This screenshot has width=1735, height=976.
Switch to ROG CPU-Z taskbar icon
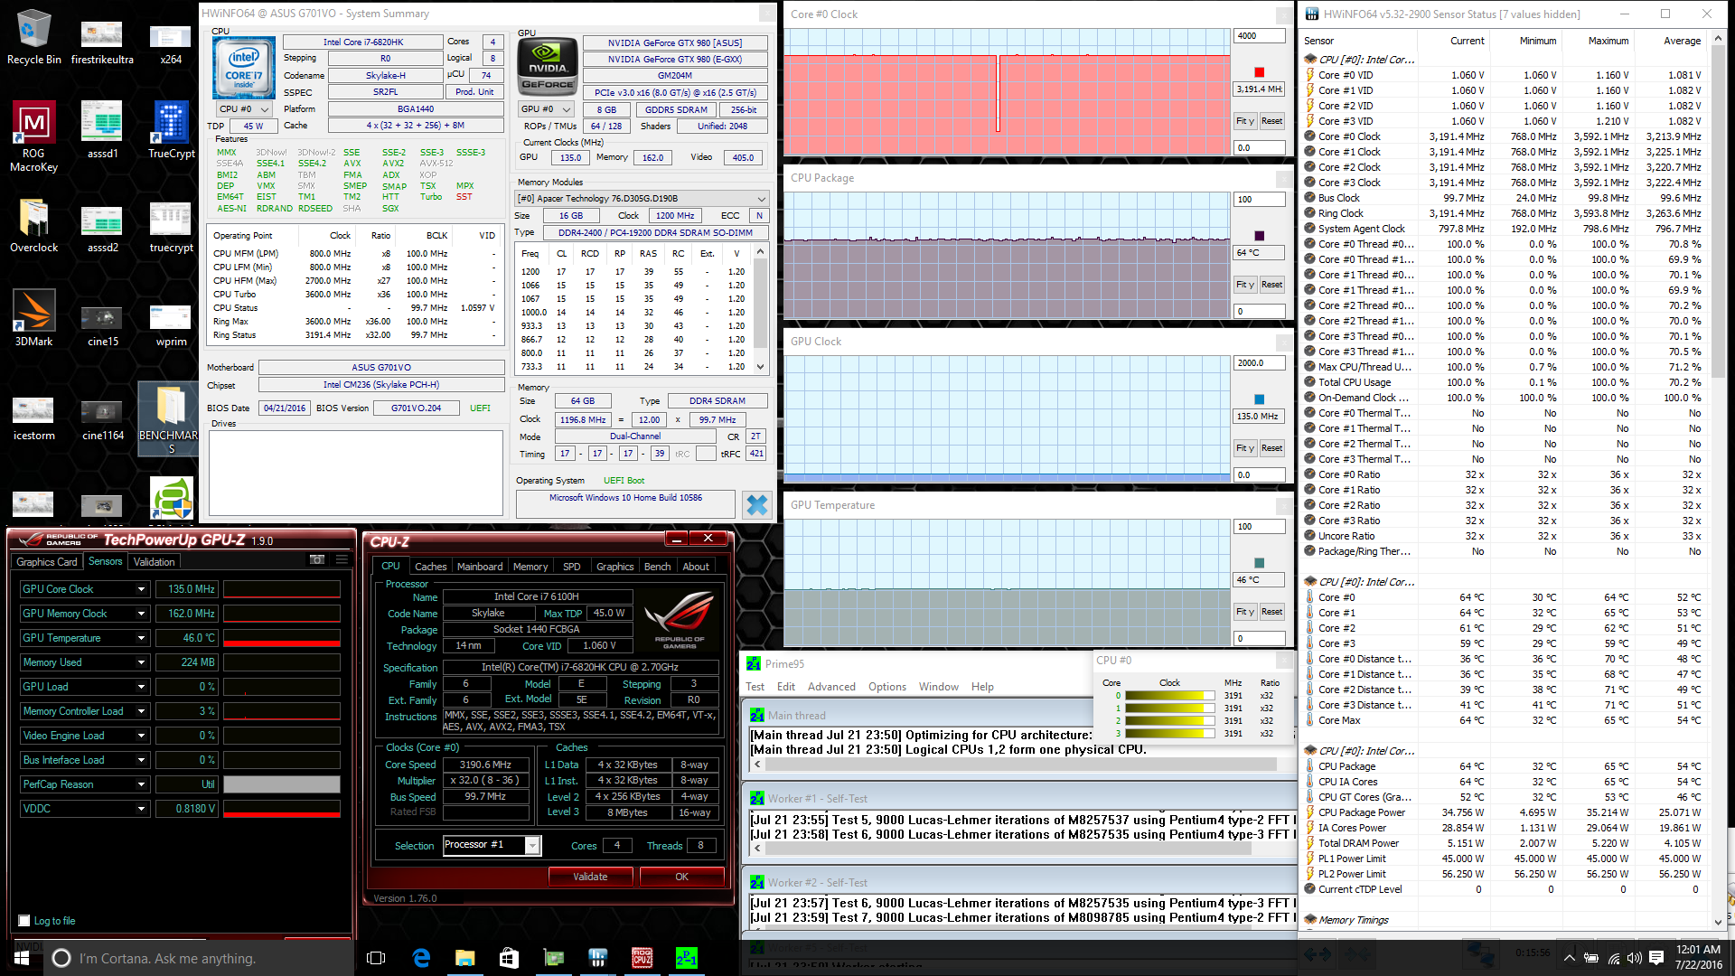tap(642, 958)
